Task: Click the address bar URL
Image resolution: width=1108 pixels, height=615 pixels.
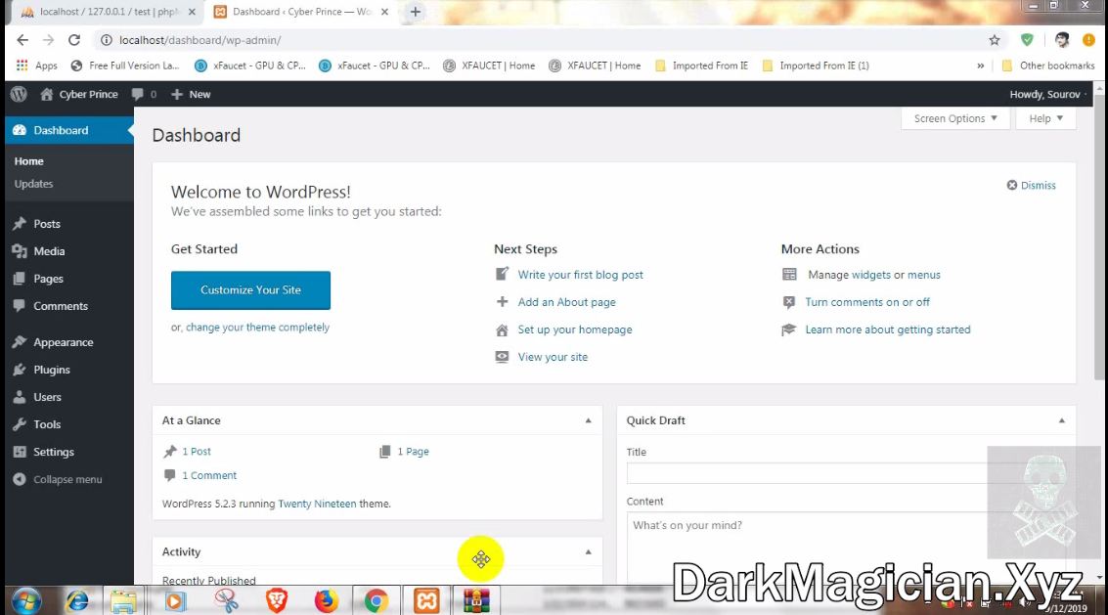Action: [x=199, y=40]
